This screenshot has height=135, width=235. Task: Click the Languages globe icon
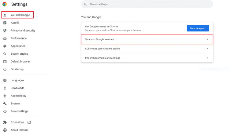(x=5, y=80)
